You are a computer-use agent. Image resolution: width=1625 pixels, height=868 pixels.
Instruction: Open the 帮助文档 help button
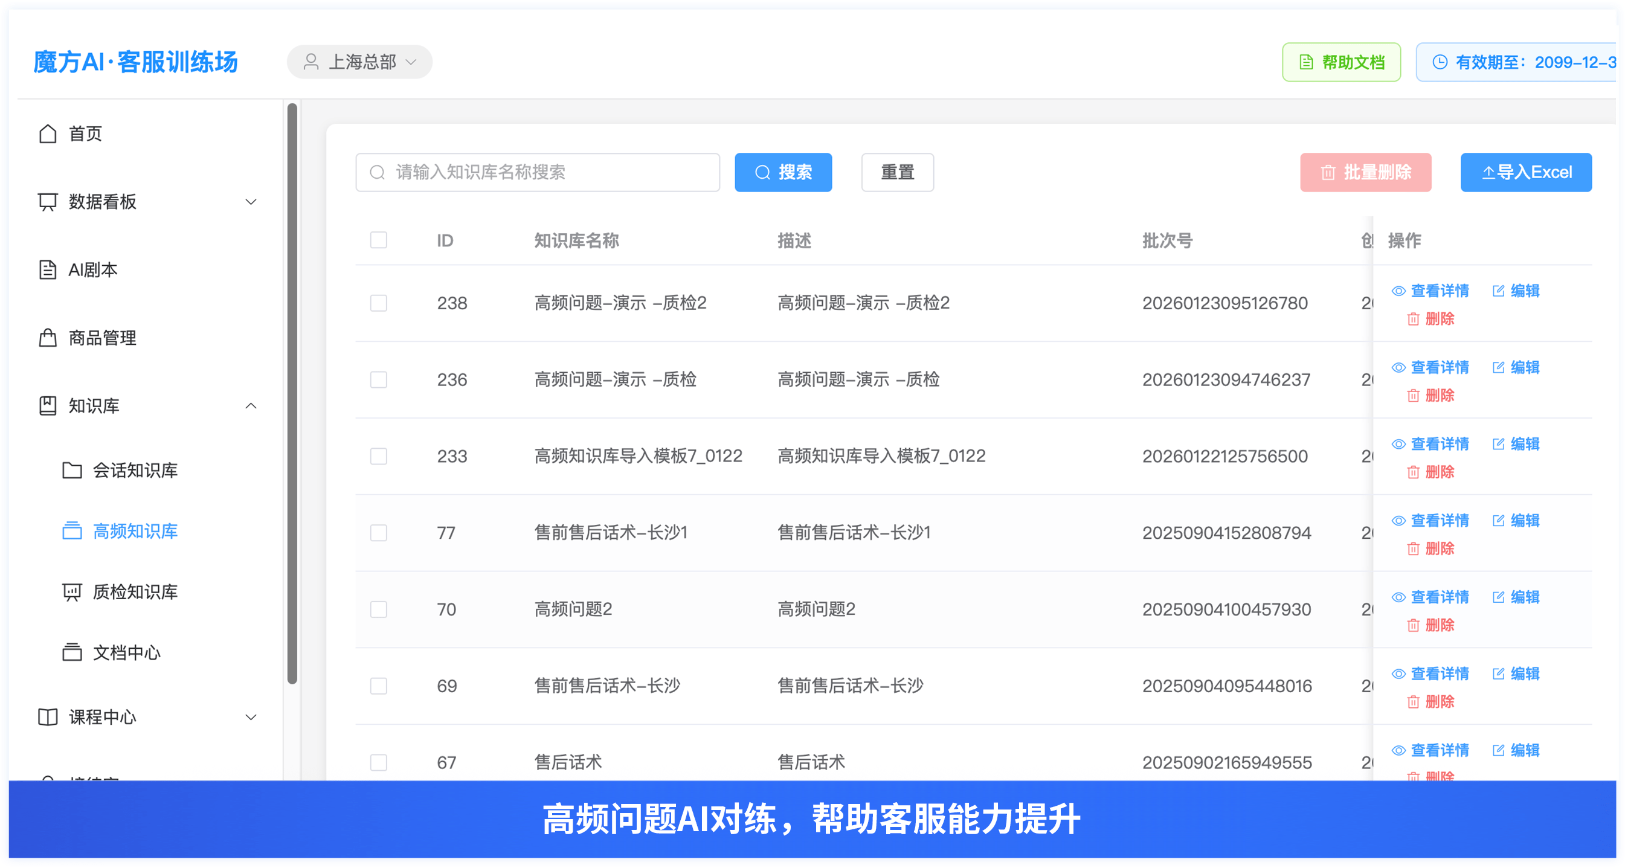pos(1341,62)
